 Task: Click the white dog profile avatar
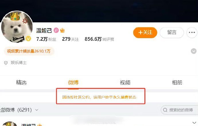click(17, 27)
